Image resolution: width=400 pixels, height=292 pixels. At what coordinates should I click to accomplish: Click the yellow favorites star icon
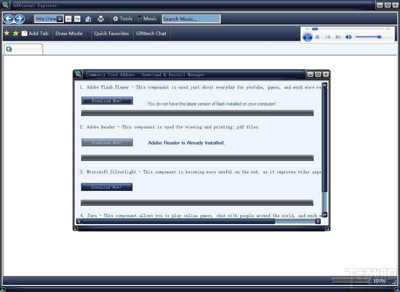(x=7, y=33)
